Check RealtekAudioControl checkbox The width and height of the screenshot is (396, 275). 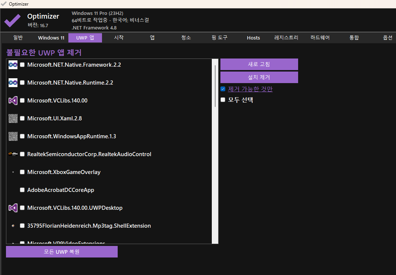coord(22,154)
